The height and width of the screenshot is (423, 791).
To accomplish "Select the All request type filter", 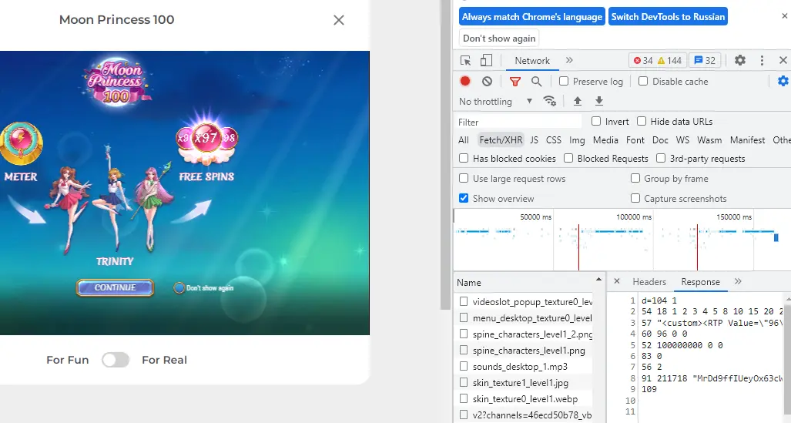I will [464, 140].
